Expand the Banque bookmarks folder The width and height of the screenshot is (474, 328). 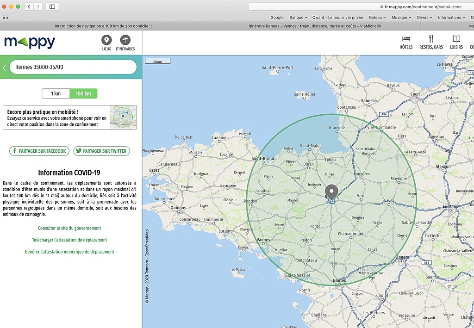coord(299,18)
